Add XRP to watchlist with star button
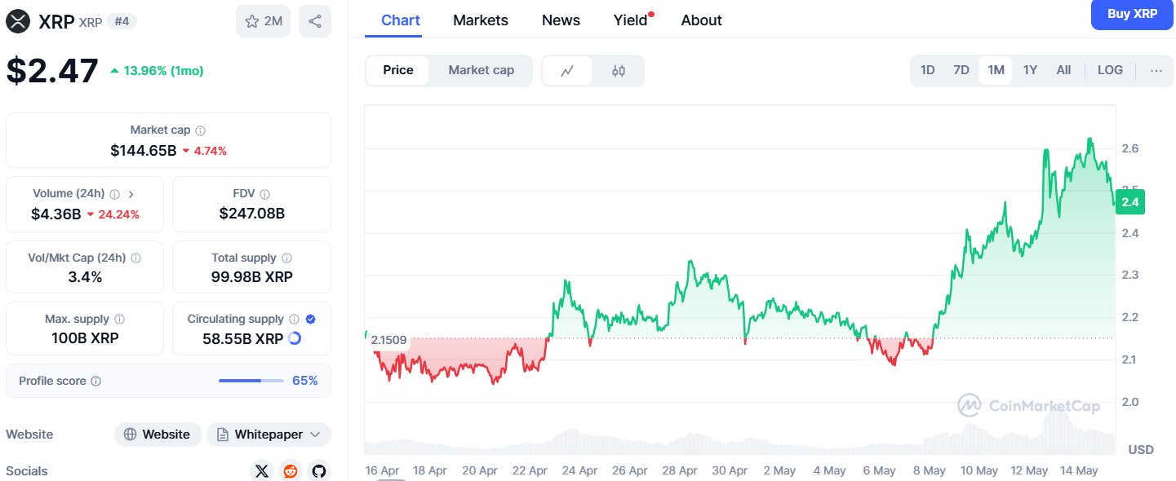This screenshot has height=481, width=1176. [263, 21]
